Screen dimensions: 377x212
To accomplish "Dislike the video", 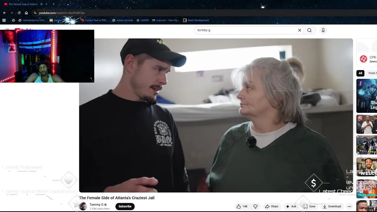I will click(x=256, y=206).
